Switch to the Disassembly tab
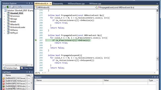This screenshot has height=90, width=161. [x=58, y=3]
